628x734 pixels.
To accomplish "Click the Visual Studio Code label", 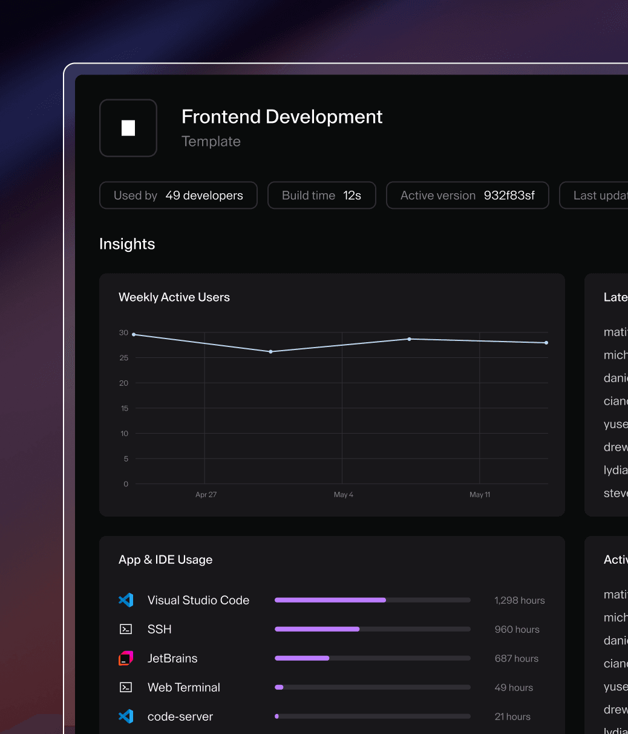I will click(x=198, y=600).
